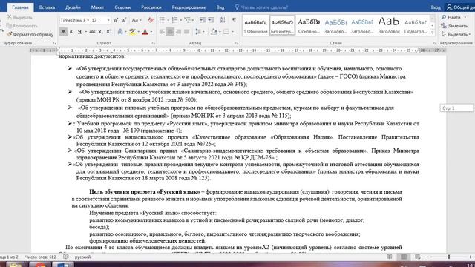This screenshot has height=267, width=475.
Task: Toggle subscript formatting
Action: coord(101,31)
